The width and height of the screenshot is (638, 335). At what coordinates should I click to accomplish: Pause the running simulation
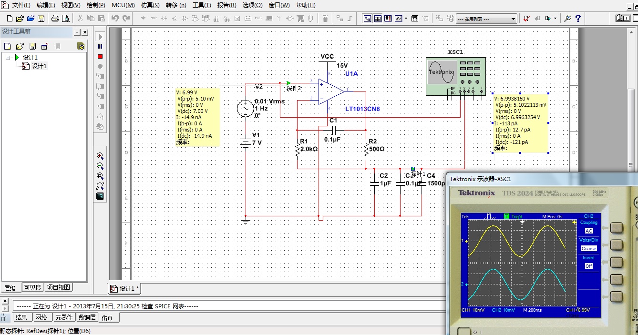pos(100,47)
